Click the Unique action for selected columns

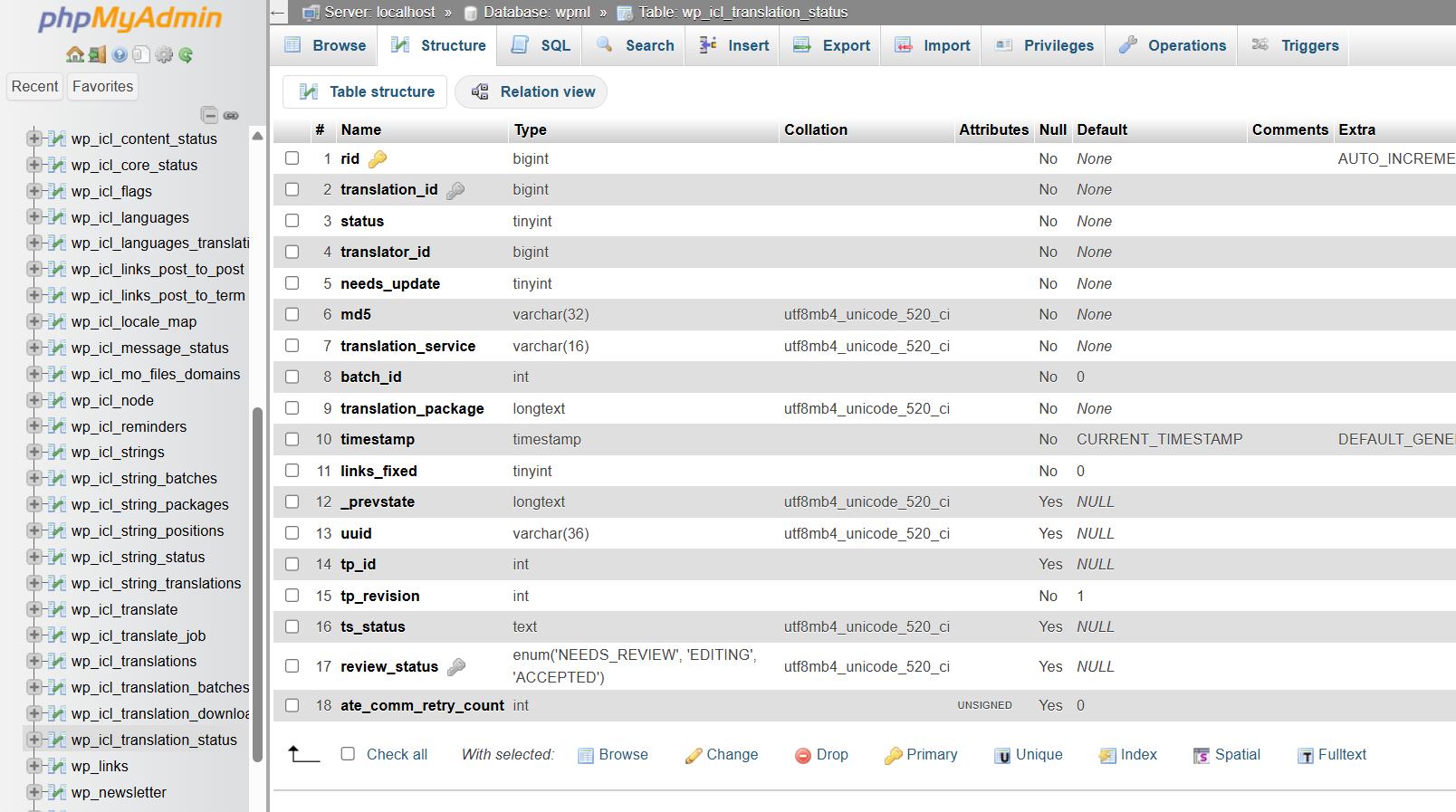1029,755
